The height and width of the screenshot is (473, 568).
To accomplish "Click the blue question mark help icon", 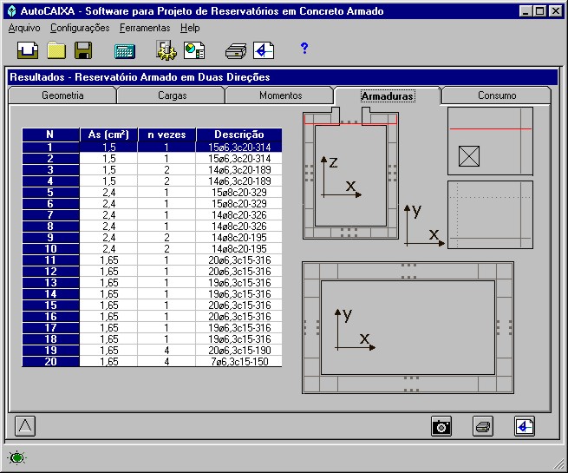I will tap(304, 48).
